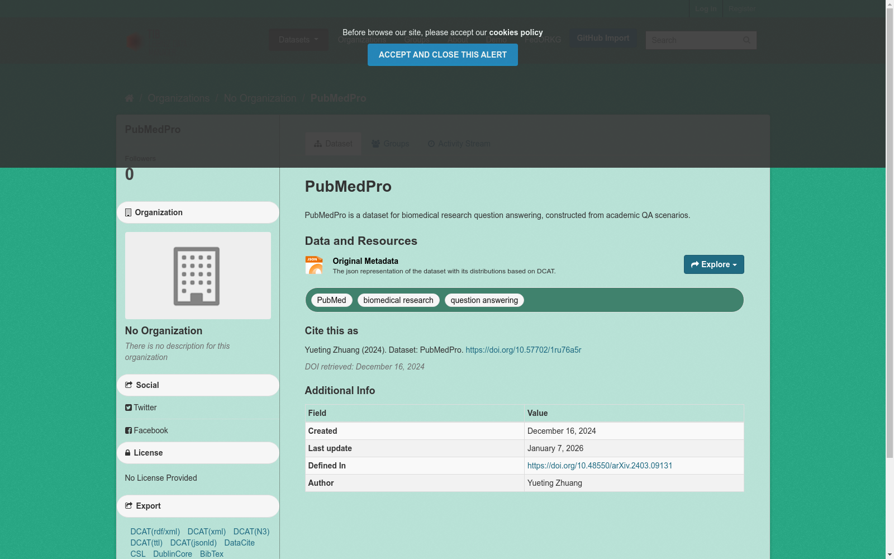Export as DCAT(xml)
The width and height of the screenshot is (894, 559).
pos(207,532)
